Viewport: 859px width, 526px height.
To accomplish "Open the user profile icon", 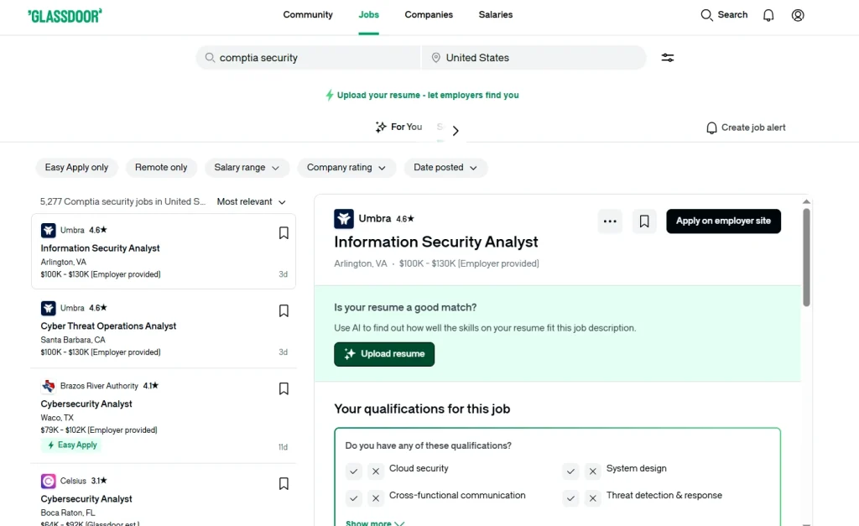I will (798, 15).
